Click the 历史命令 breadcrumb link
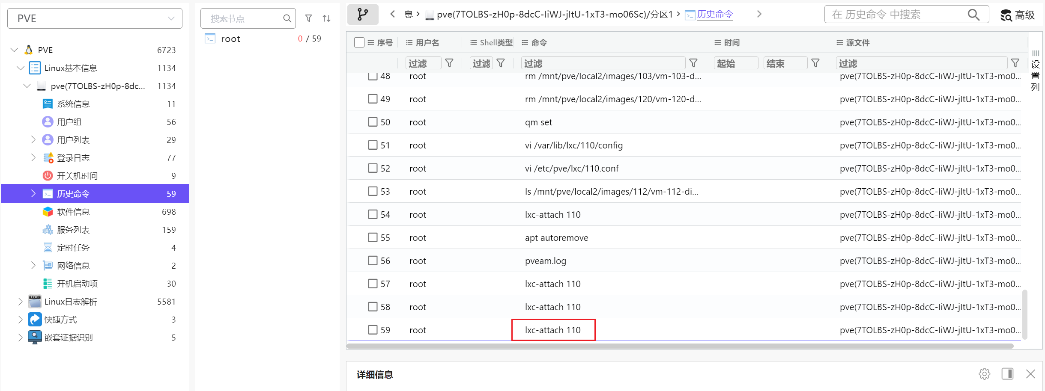This screenshot has height=391, width=1045. 714,14
